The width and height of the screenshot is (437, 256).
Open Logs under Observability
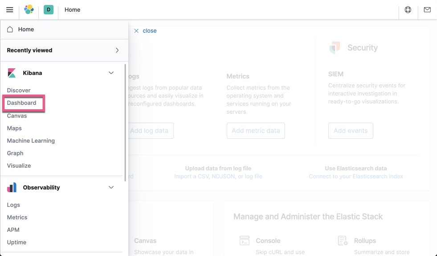point(13,205)
